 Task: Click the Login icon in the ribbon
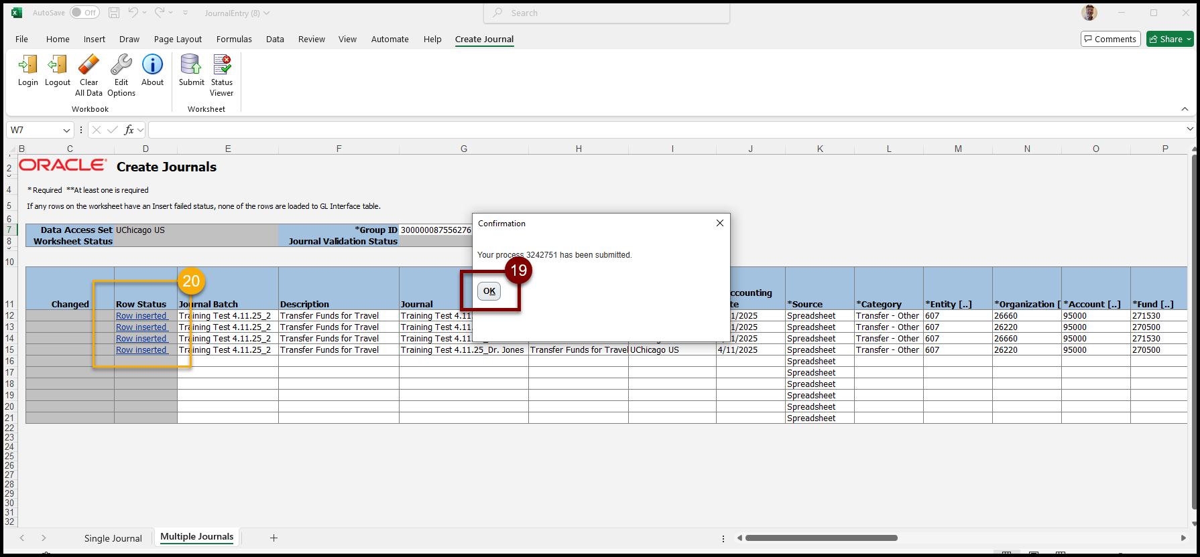click(28, 66)
